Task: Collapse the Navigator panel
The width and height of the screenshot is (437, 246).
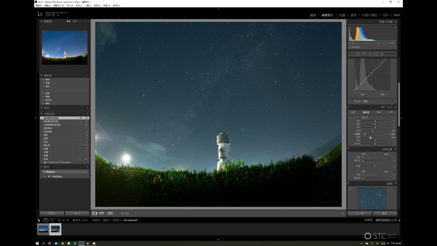Action: (41, 21)
